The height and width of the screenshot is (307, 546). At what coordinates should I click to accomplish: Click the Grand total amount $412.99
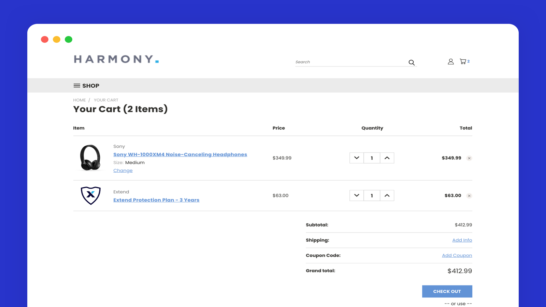pos(460,271)
